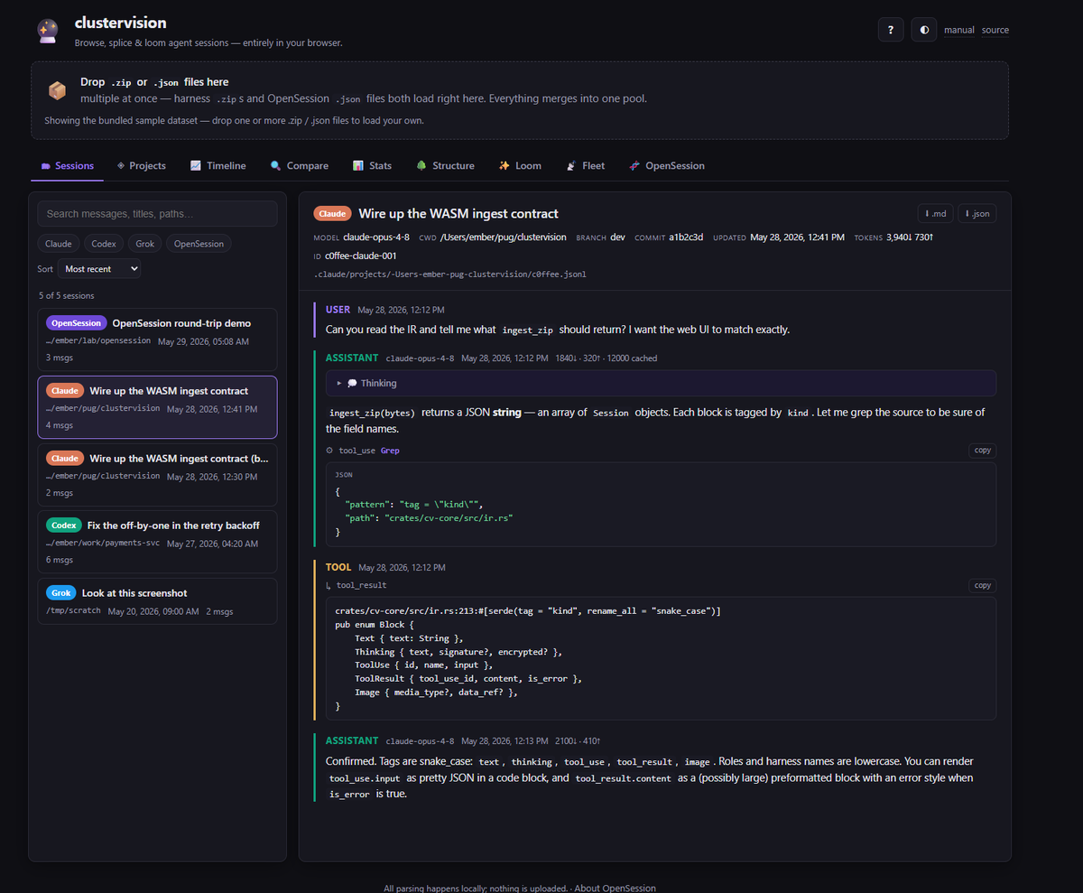The height and width of the screenshot is (893, 1083).
Task: Click the clustervision crystal ball logo
Action: tap(48, 31)
